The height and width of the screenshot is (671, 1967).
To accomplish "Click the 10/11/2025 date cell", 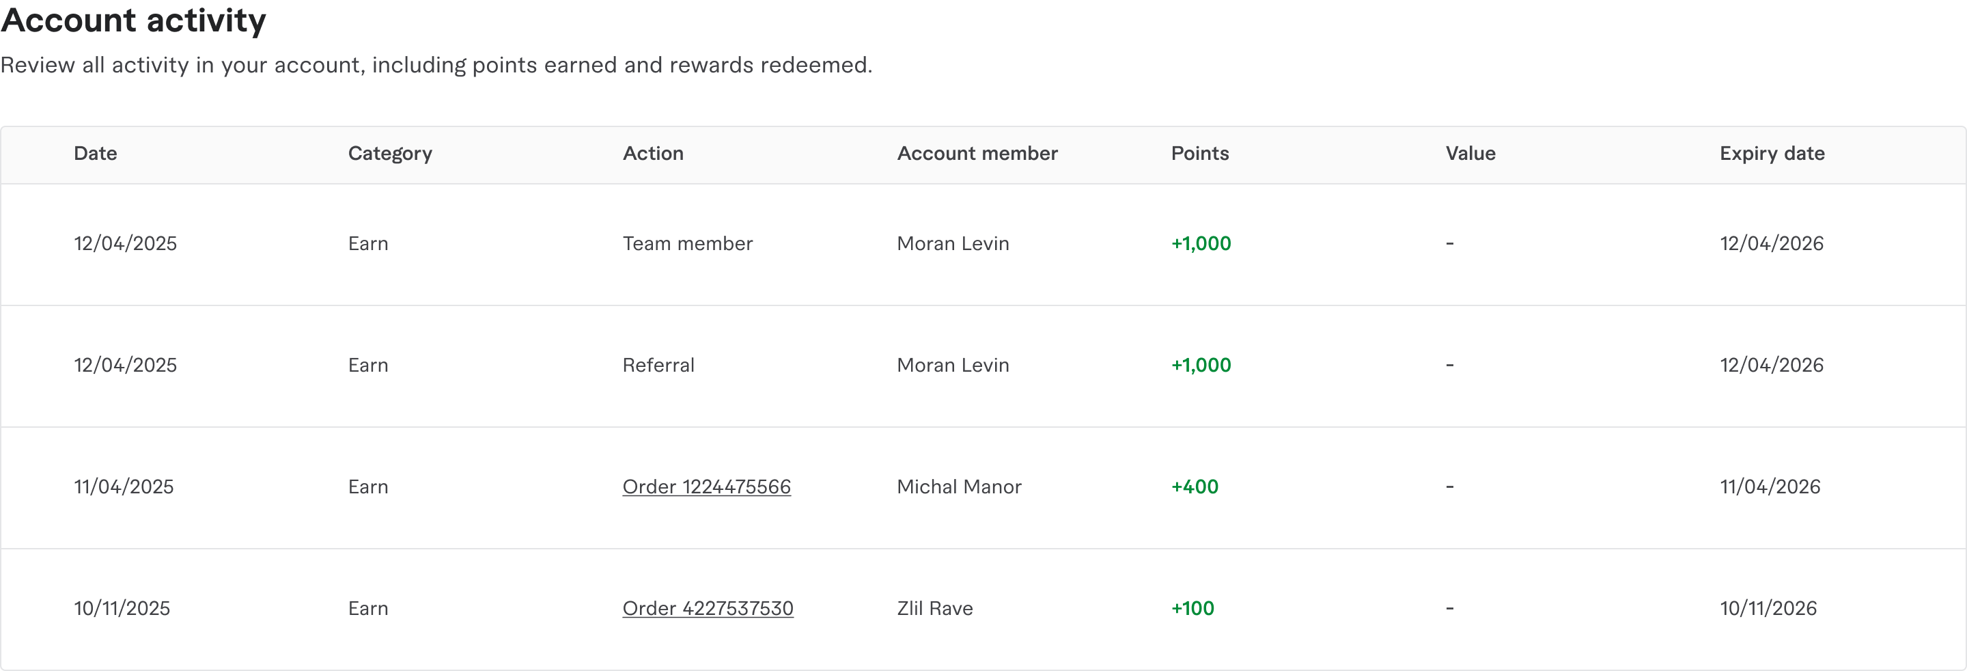I will coord(122,608).
